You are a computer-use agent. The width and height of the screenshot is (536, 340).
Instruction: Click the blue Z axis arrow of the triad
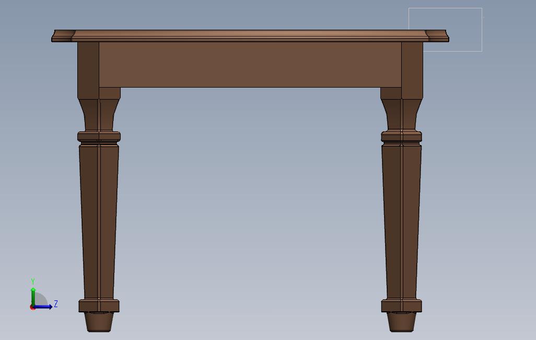[43, 307]
